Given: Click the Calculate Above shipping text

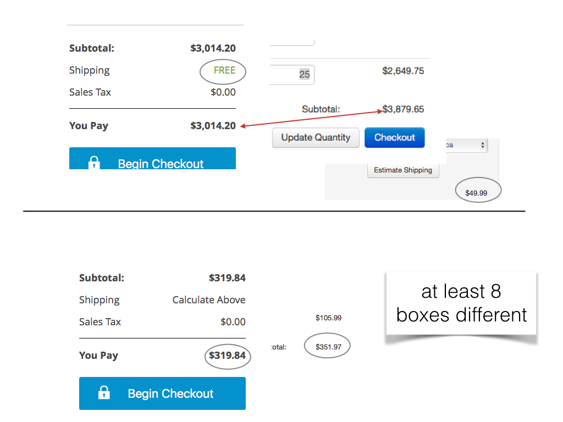Looking at the screenshot, I should click(209, 300).
